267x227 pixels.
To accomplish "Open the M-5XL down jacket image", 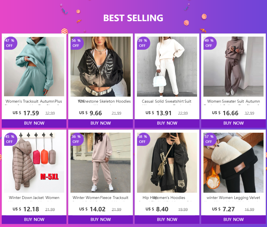I will (x=34, y=163).
